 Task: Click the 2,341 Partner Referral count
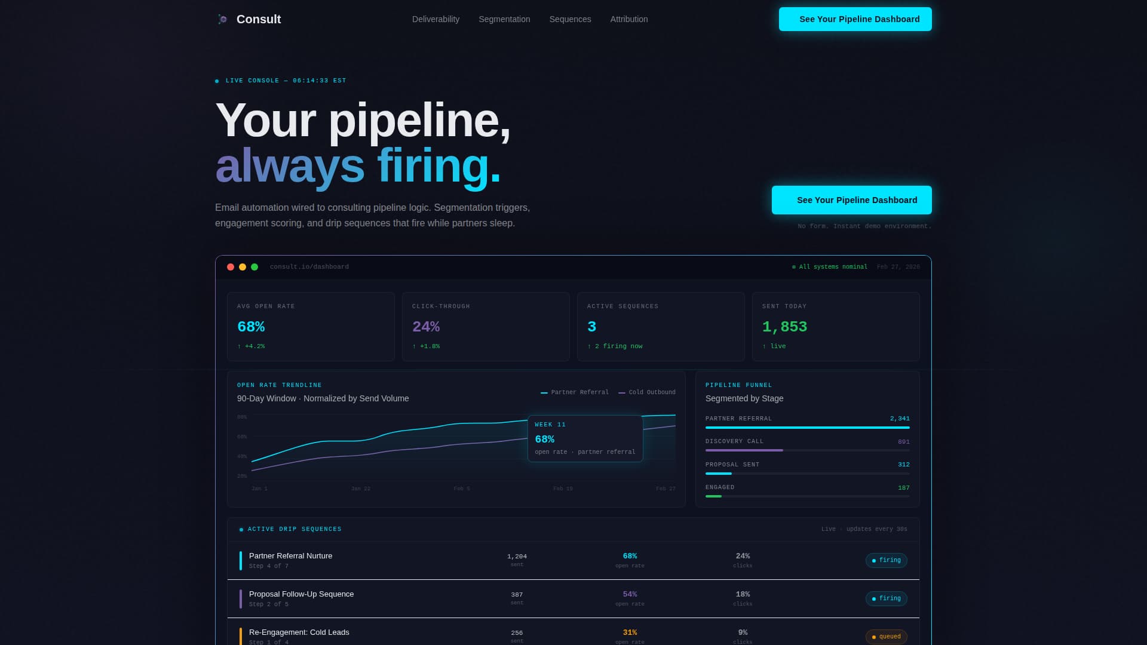point(900,419)
